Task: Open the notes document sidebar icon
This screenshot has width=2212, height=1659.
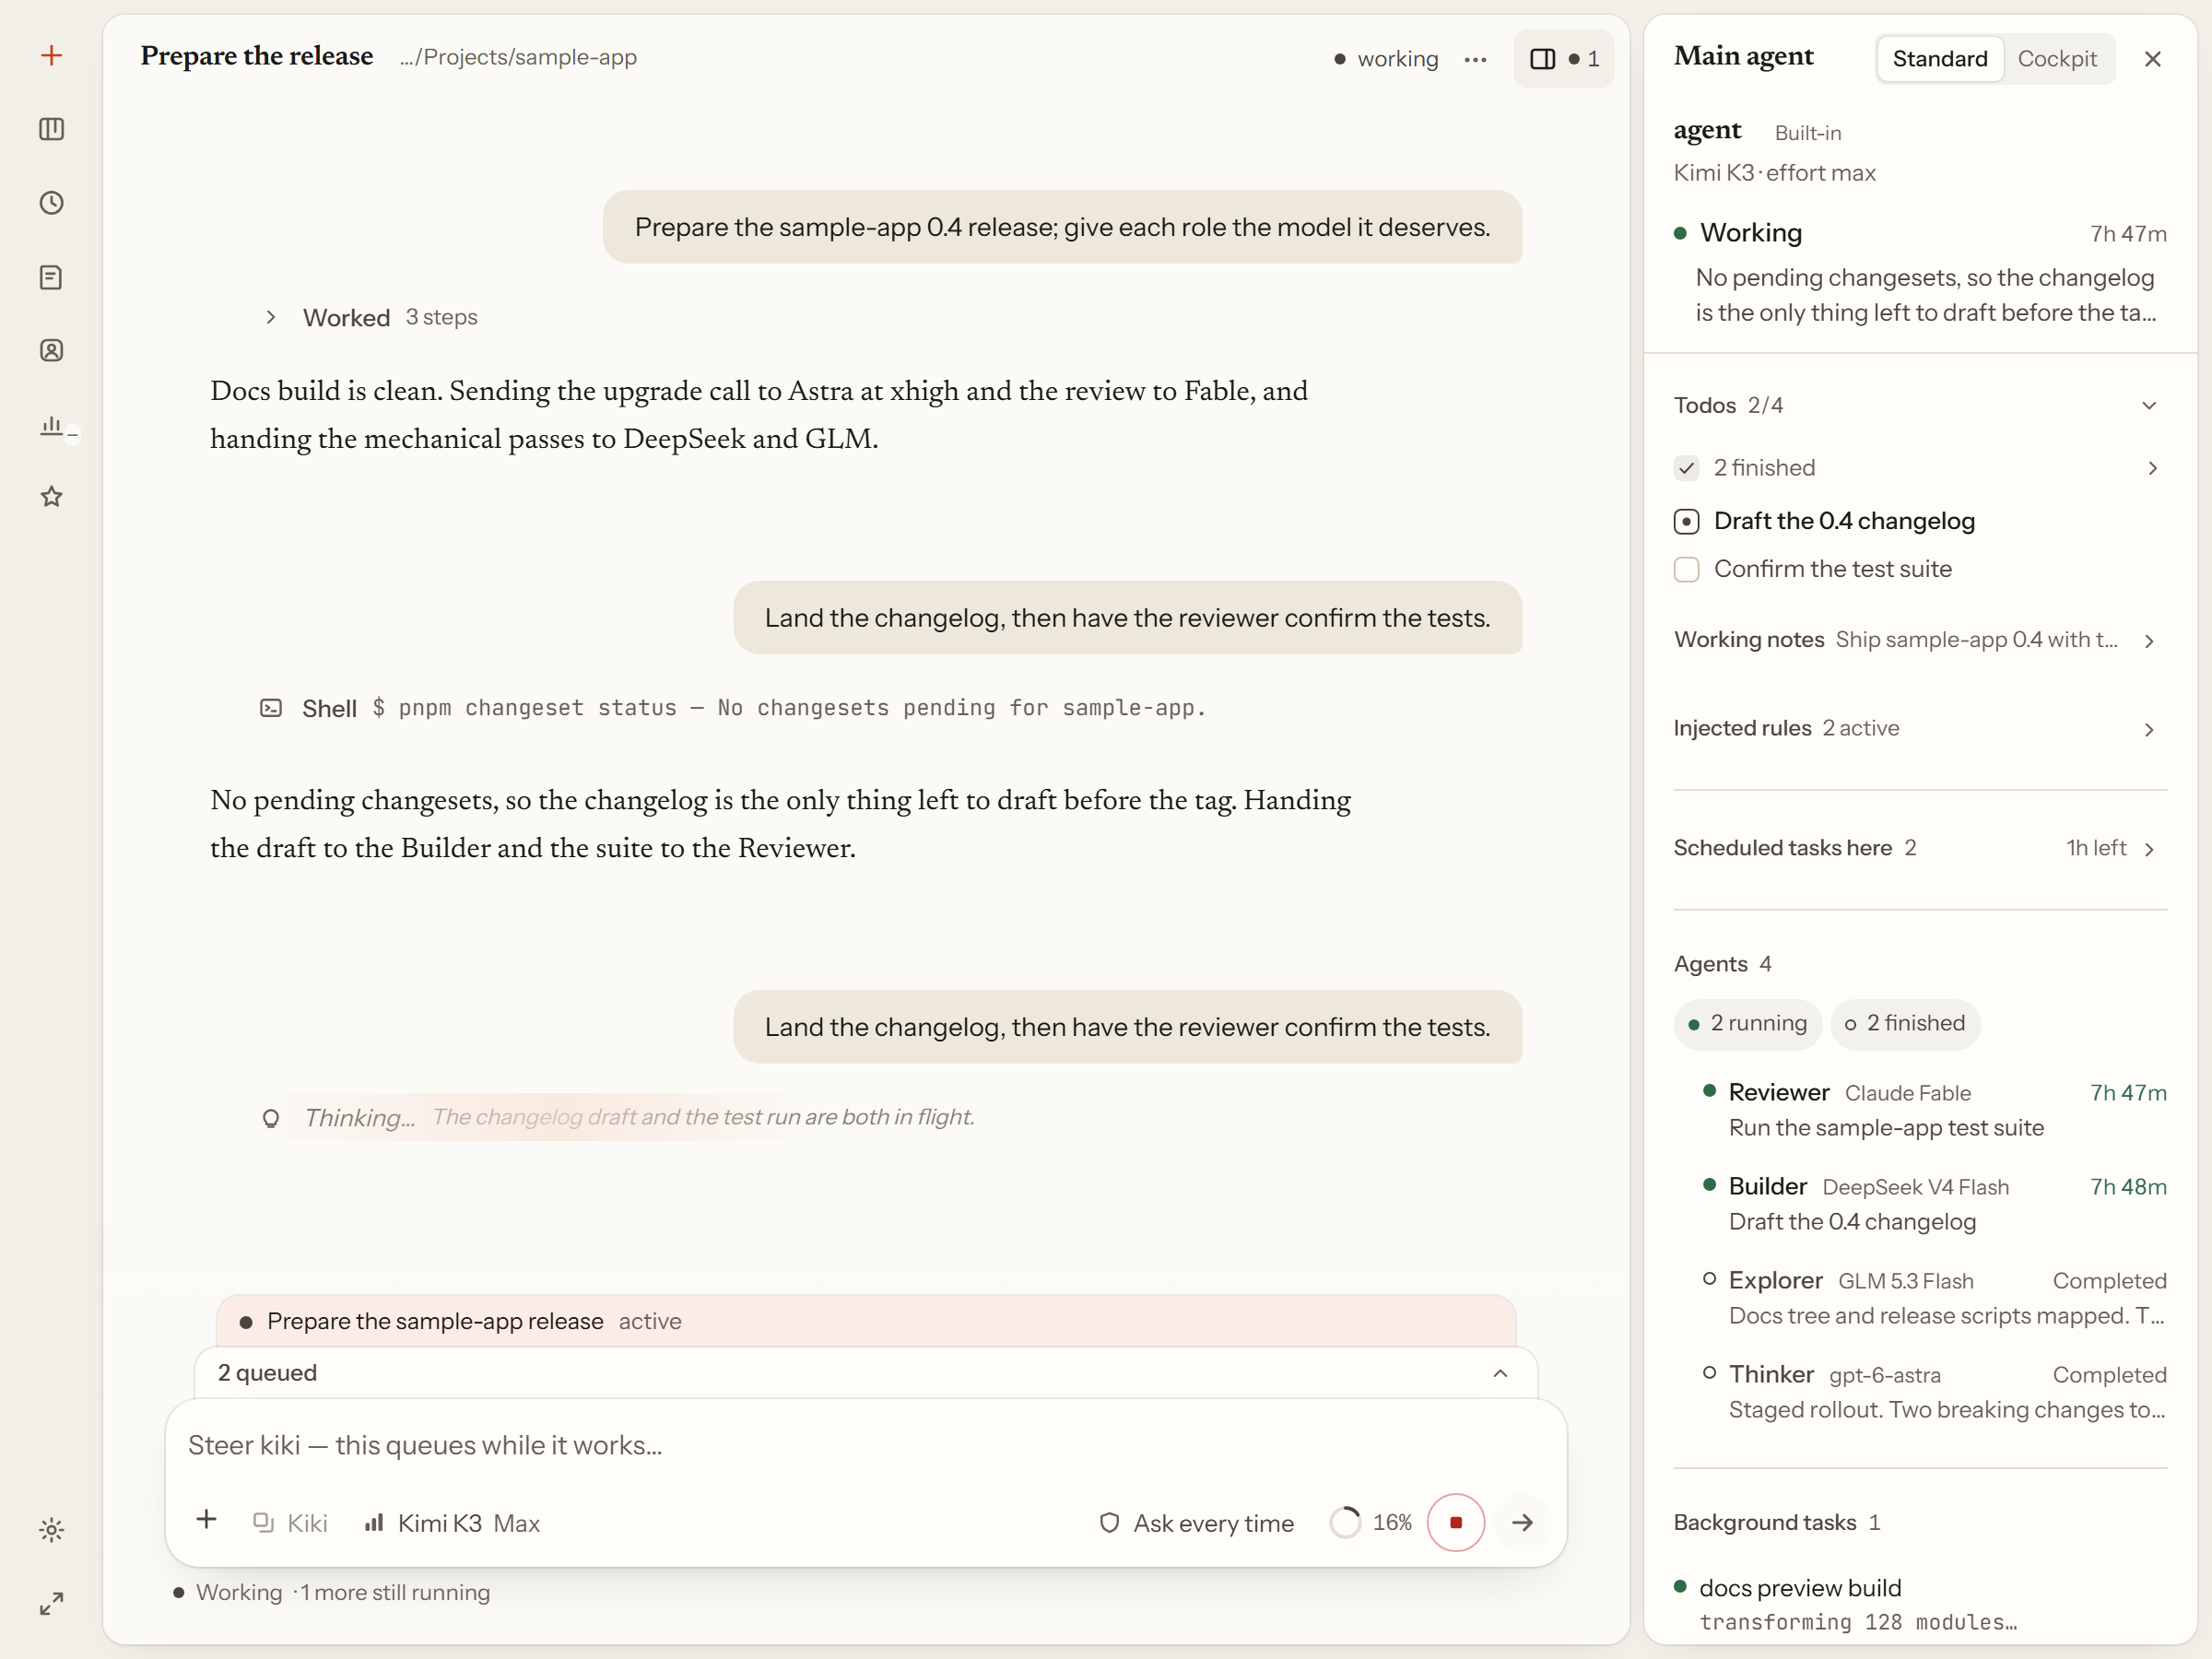Action: tap(52, 277)
